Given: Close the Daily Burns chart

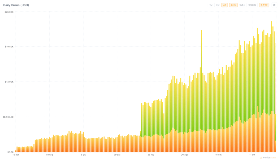Looking at the screenshot, I should 274,5.
